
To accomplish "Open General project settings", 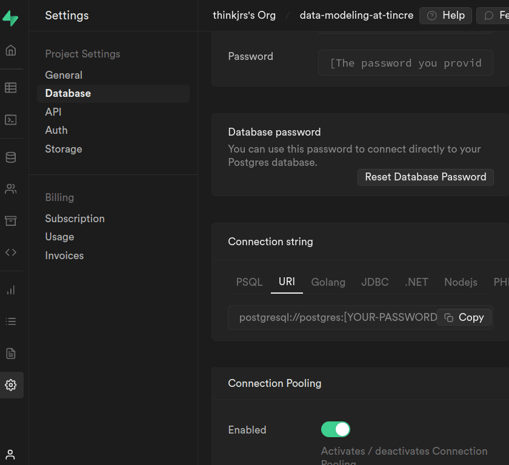I will (64, 74).
